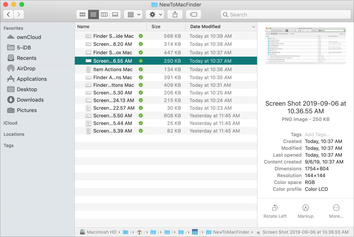The height and width of the screenshot is (237, 354).
Task: Switch to list view
Action: [x=93, y=14]
